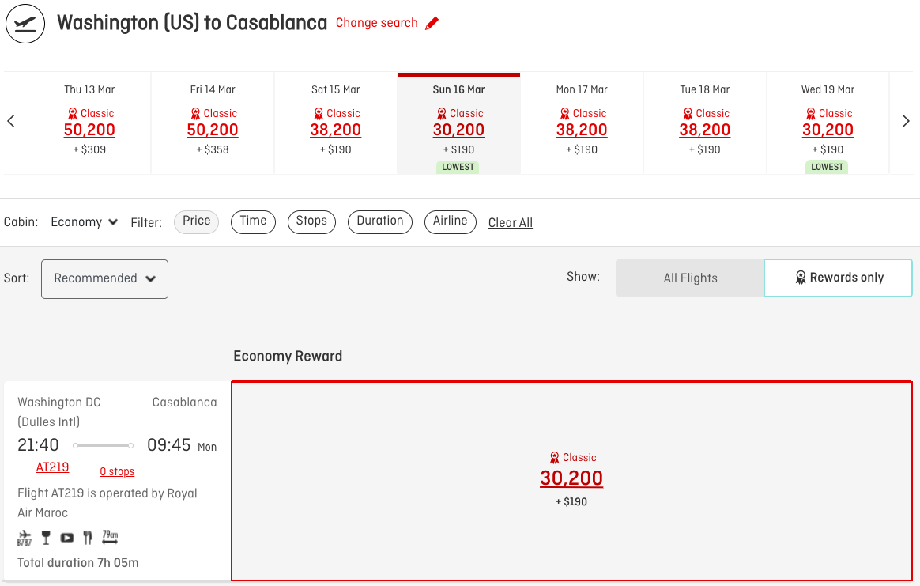Screen dimensions: 920x586
Task: Select the Wed 19 Mar date tab
Action: click(x=828, y=123)
